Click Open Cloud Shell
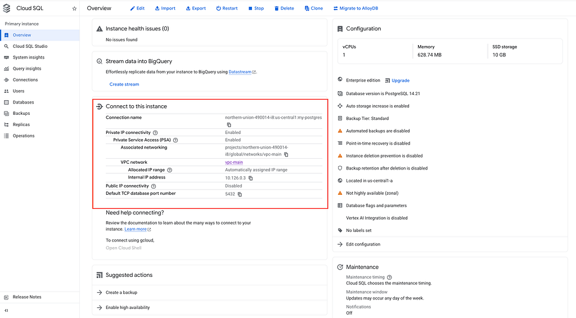Image resolution: width=576 pixels, height=318 pixels. coord(123,248)
